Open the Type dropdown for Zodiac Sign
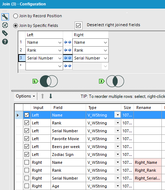Viewport: 165px width, 190px height. tap(118, 155)
